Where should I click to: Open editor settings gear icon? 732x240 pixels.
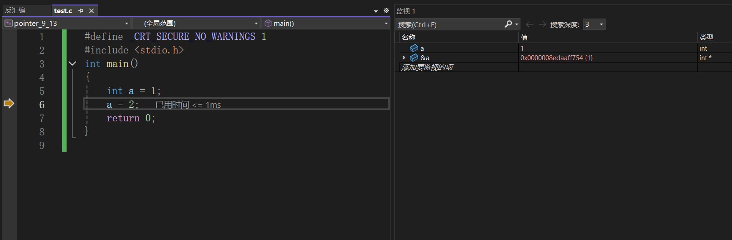click(386, 10)
